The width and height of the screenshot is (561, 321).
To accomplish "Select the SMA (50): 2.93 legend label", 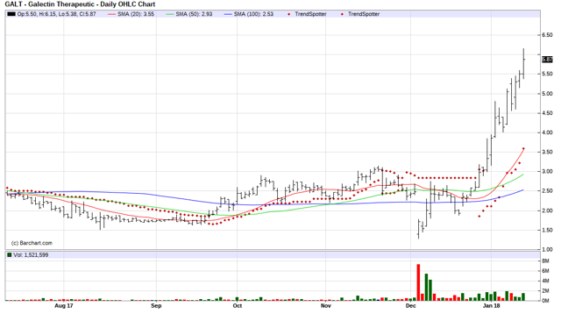I will [x=194, y=14].
